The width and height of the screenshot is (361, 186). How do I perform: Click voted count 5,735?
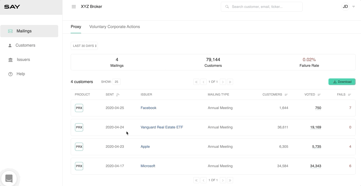(317, 147)
